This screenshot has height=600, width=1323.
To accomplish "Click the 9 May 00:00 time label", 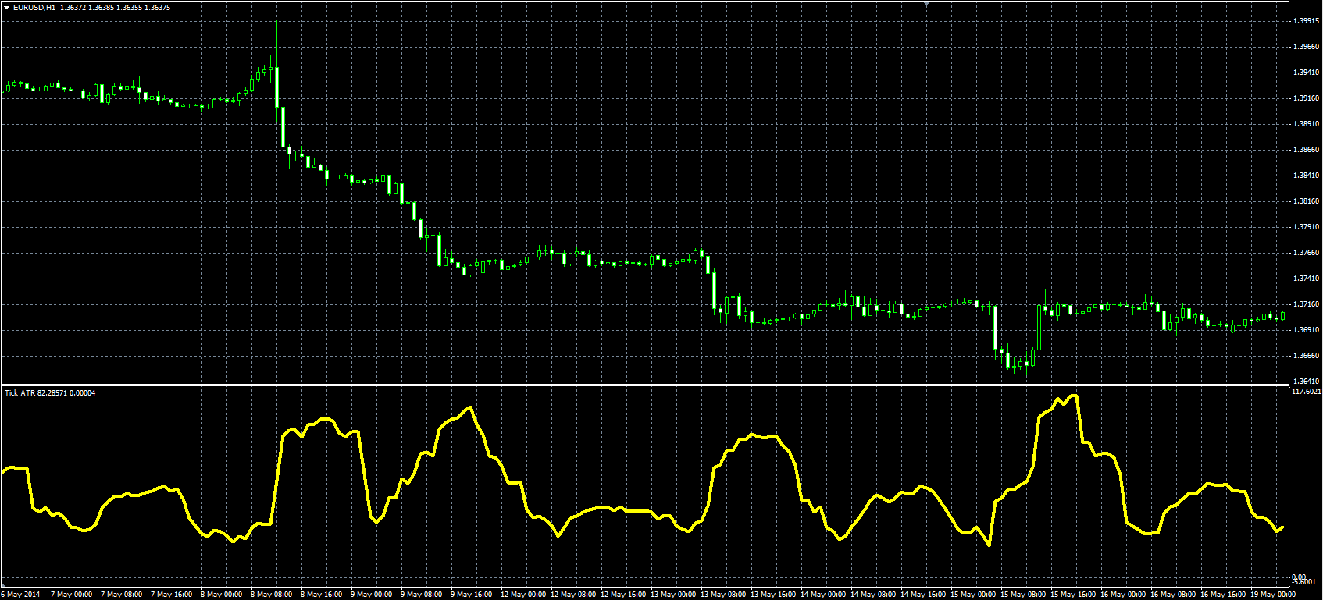I will tap(372, 595).
